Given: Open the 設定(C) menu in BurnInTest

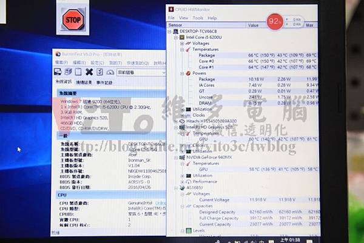Looking at the screenshot, I should point(97,63).
